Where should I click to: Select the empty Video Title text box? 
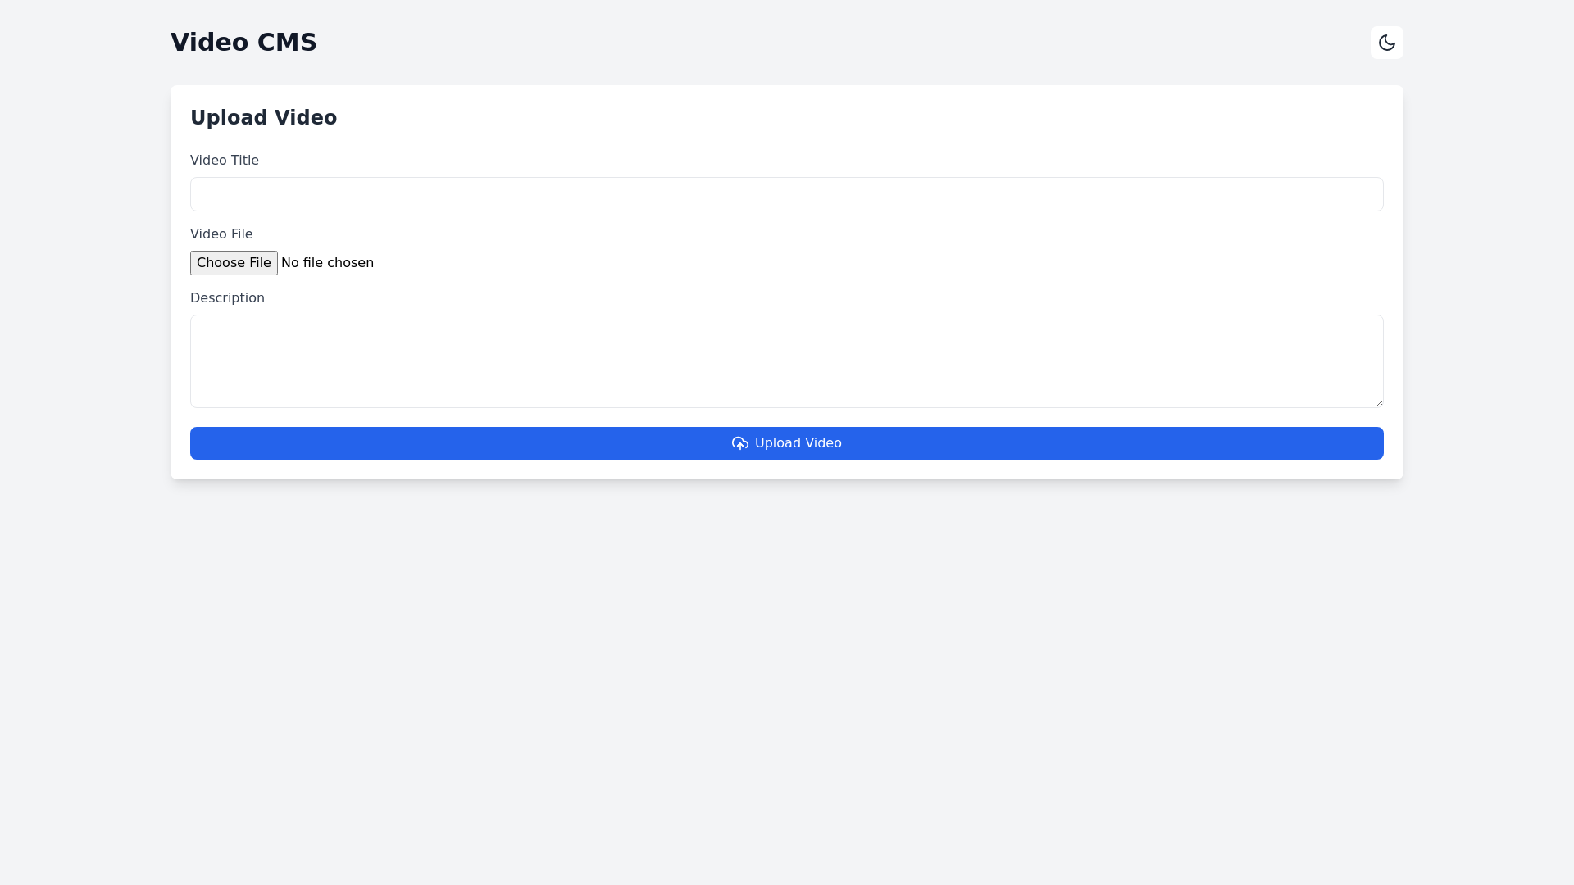point(786,194)
